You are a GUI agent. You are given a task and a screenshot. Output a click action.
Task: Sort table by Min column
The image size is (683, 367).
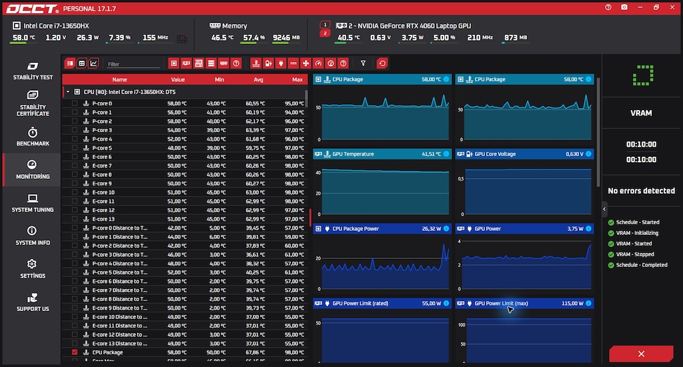(219, 79)
